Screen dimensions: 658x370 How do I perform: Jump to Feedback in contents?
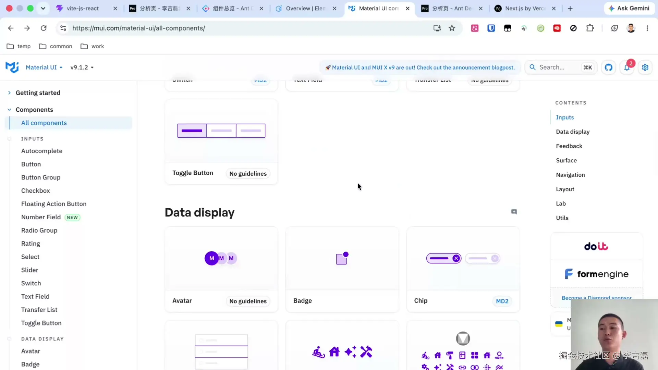coord(569,146)
